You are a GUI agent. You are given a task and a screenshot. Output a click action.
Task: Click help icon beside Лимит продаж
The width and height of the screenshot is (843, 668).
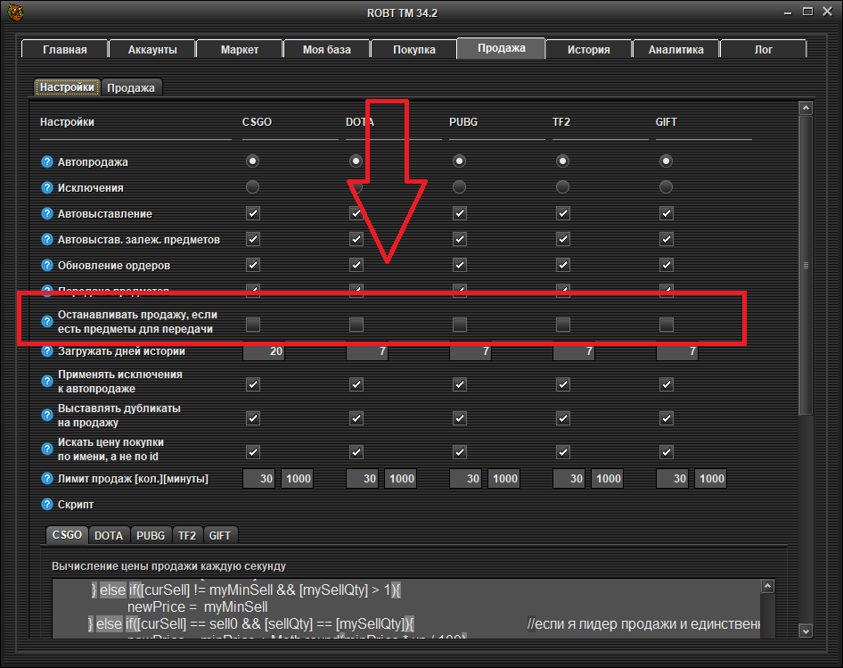(47, 479)
